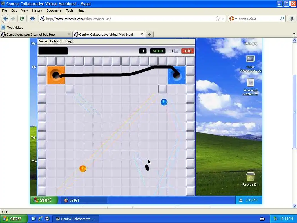Image resolution: width=297 pixels, height=223 pixels.
Task: Click the keyboard icon in host taskbar
Action: click(262, 219)
